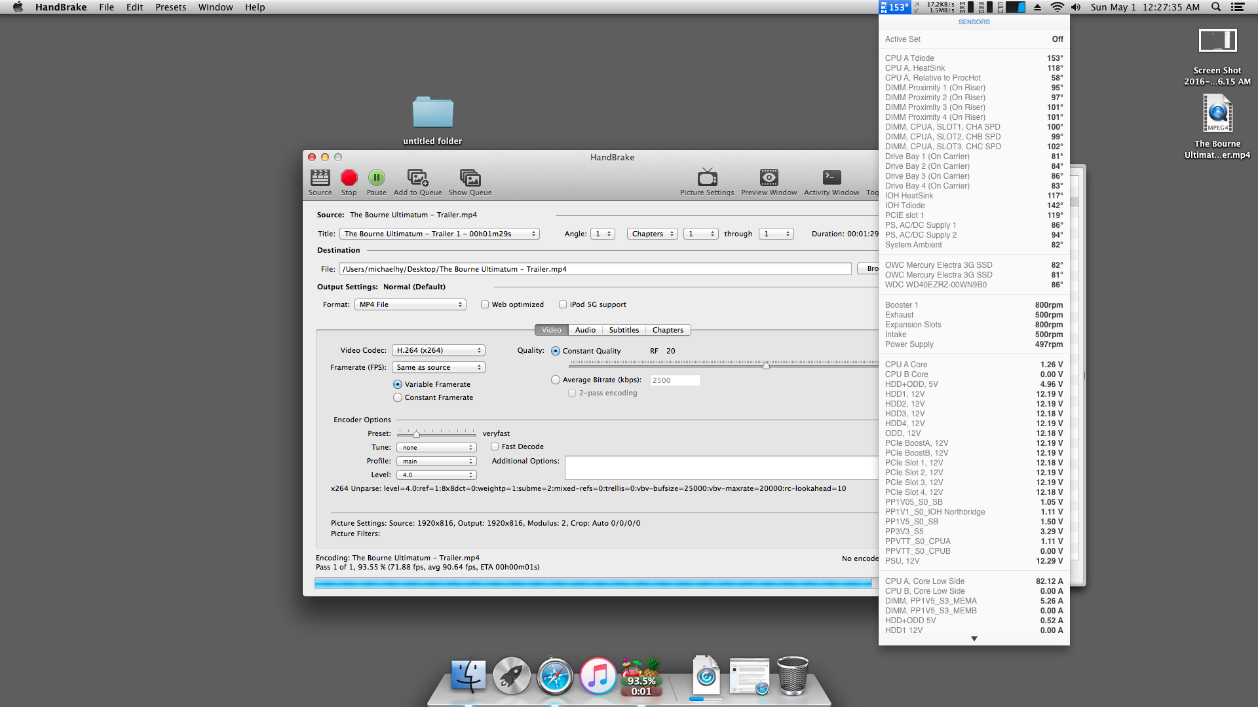The height and width of the screenshot is (707, 1258).
Task: Open the Presets menu
Action: pos(170,7)
